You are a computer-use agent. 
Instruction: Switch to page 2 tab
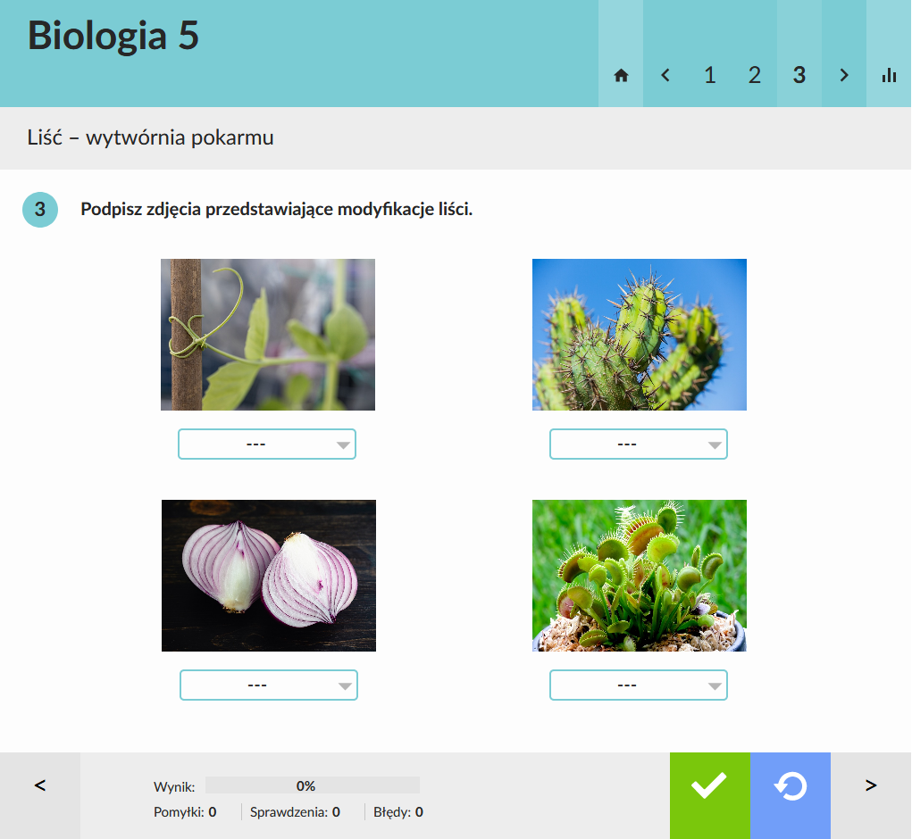(755, 76)
